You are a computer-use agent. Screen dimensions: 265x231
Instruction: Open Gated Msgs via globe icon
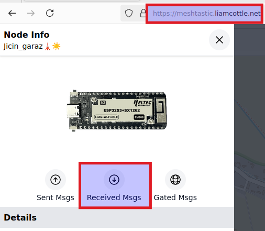(175, 180)
